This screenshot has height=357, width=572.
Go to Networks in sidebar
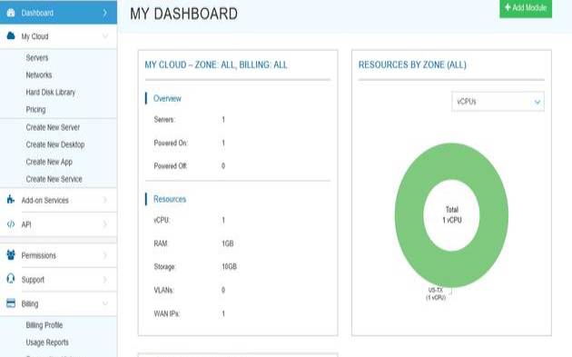click(x=39, y=74)
